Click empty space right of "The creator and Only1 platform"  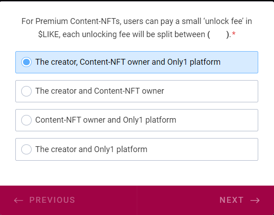pyautogui.click(x=203, y=149)
